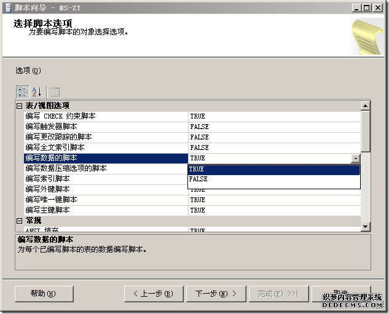Screen dimensions: 389x314
Task: Select the 编写触发器脚本 property row
Action: click(x=60, y=127)
